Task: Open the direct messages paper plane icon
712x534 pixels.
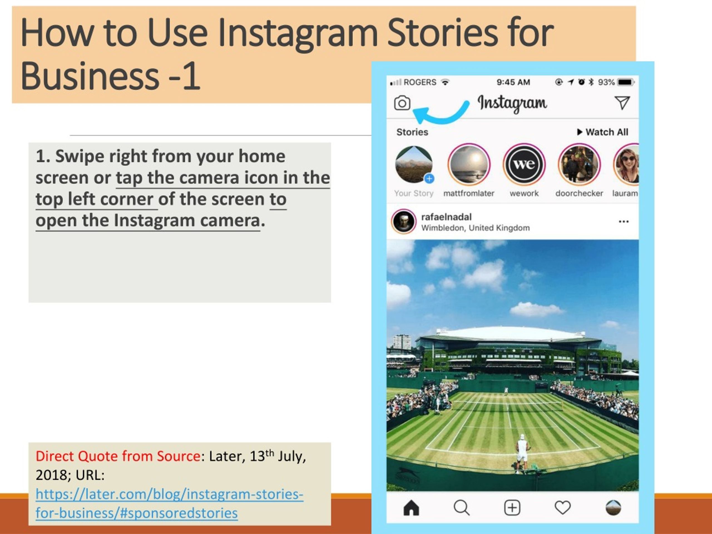Action: [622, 103]
